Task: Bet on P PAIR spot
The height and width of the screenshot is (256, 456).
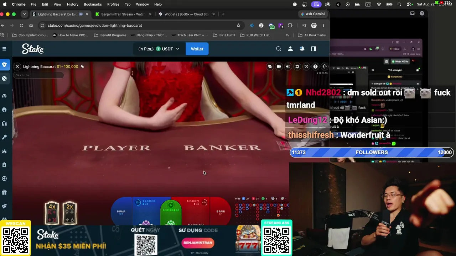Action: point(121,212)
